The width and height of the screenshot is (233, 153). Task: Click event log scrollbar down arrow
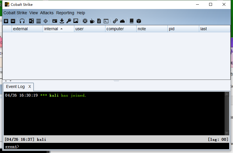click(227, 133)
